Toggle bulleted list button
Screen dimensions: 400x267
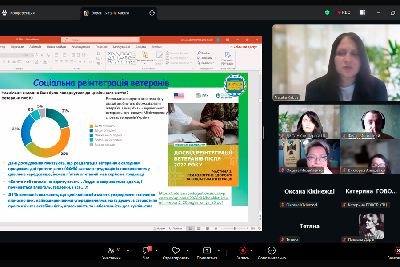[56, 55]
